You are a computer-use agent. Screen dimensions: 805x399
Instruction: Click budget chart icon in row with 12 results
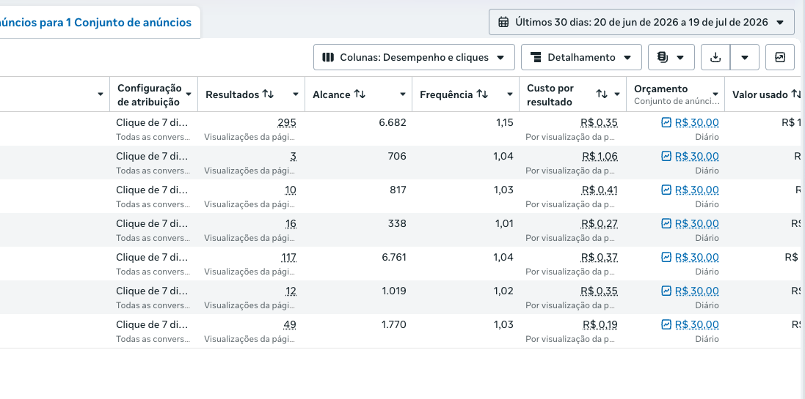point(666,291)
